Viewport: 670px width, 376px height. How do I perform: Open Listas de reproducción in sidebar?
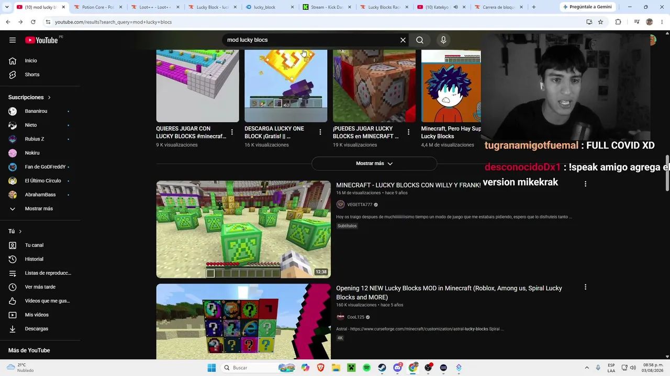[40, 273]
